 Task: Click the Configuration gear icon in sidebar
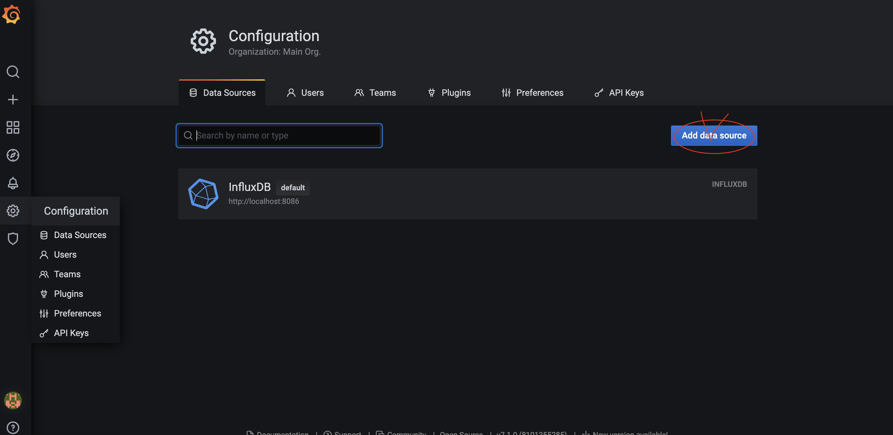click(x=13, y=211)
